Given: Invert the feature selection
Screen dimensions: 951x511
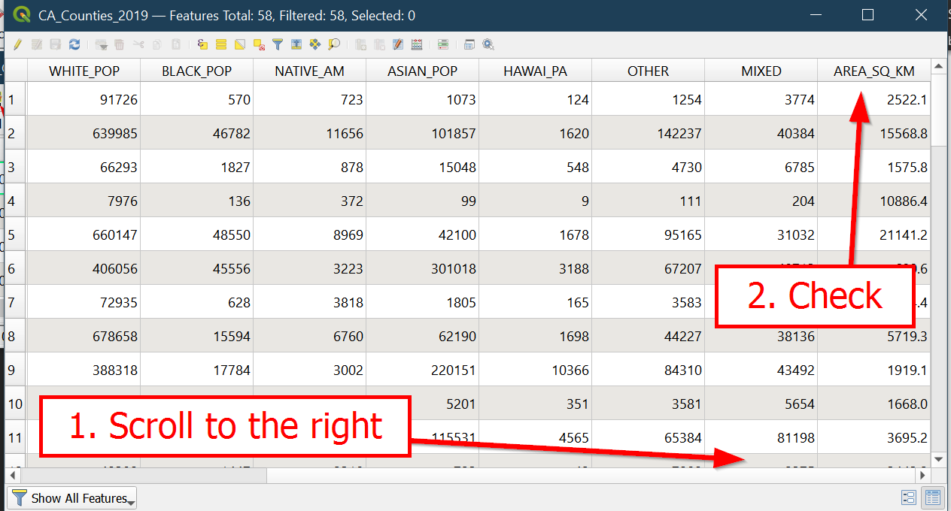Looking at the screenshot, I should (x=240, y=45).
